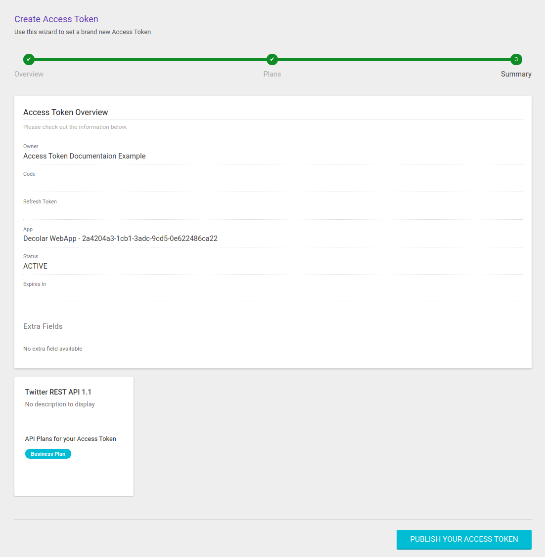545x557 pixels.
Task: Select the Owner value Access Token Documentaion Example
Action: pyautogui.click(x=84, y=156)
